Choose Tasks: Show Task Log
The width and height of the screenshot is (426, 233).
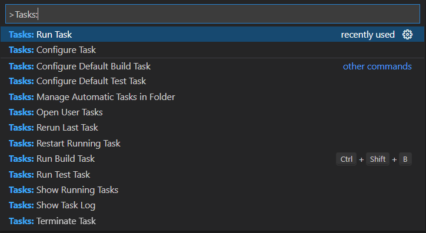click(212, 205)
